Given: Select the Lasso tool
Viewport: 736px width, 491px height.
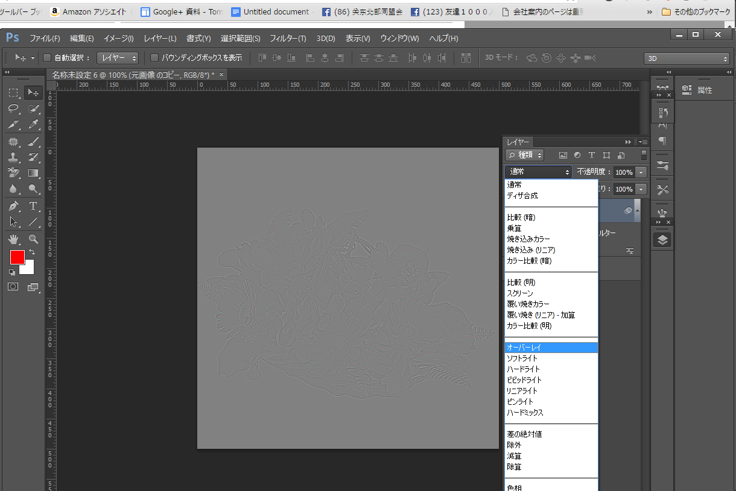Looking at the screenshot, I should (13, 109).
